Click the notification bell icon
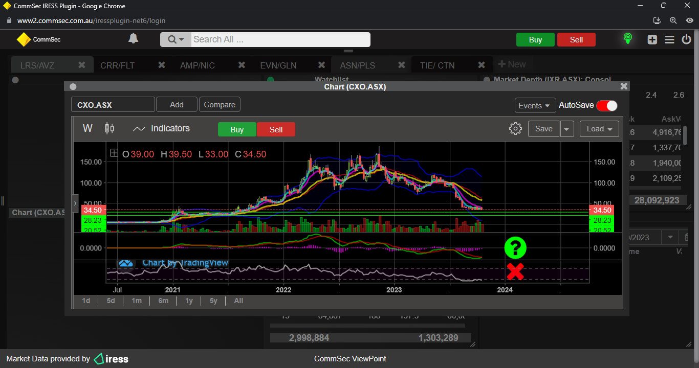699x368 pixels. 133,39
